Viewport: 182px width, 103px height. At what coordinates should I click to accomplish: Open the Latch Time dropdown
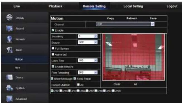click(88, 60)
